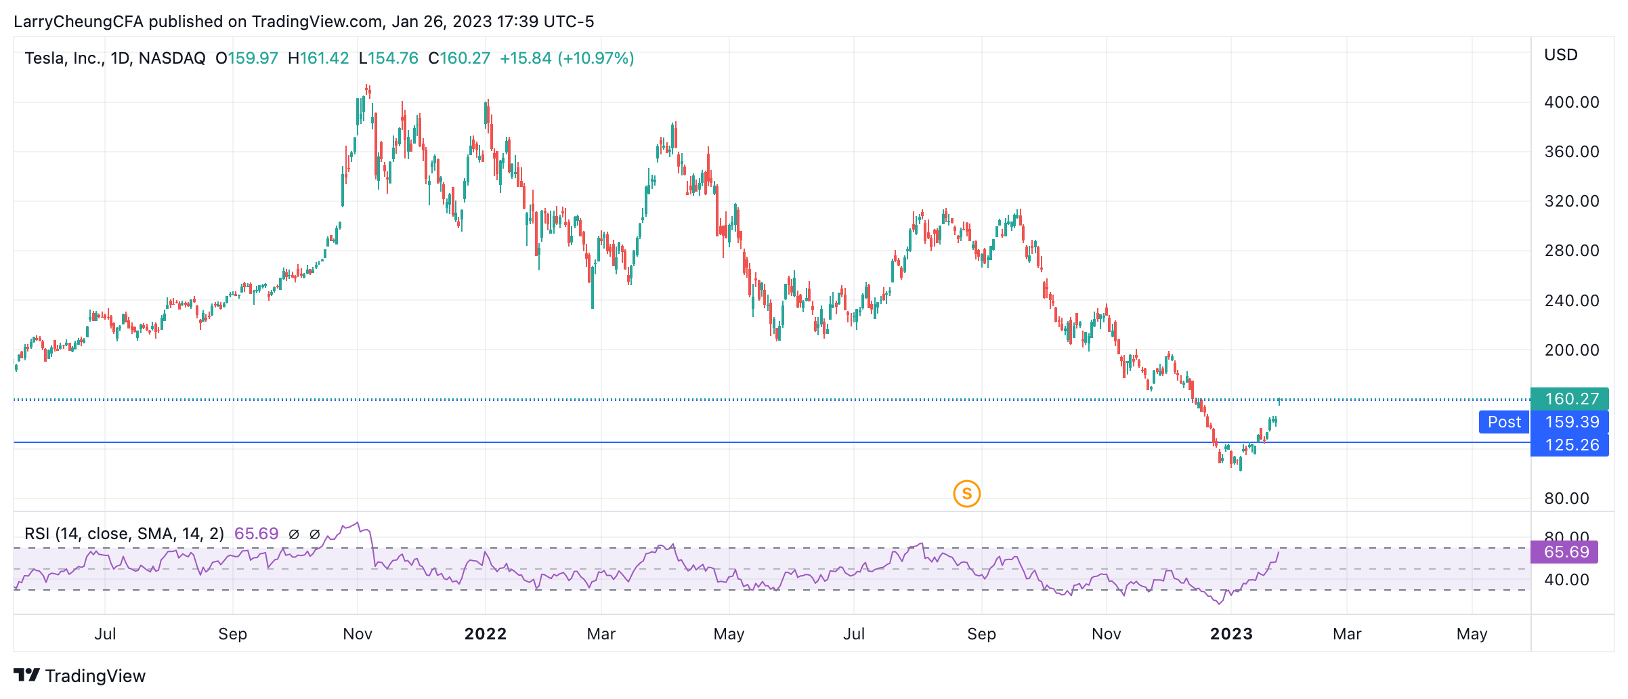Click the 200.00 price axis label

[1572, 350]
